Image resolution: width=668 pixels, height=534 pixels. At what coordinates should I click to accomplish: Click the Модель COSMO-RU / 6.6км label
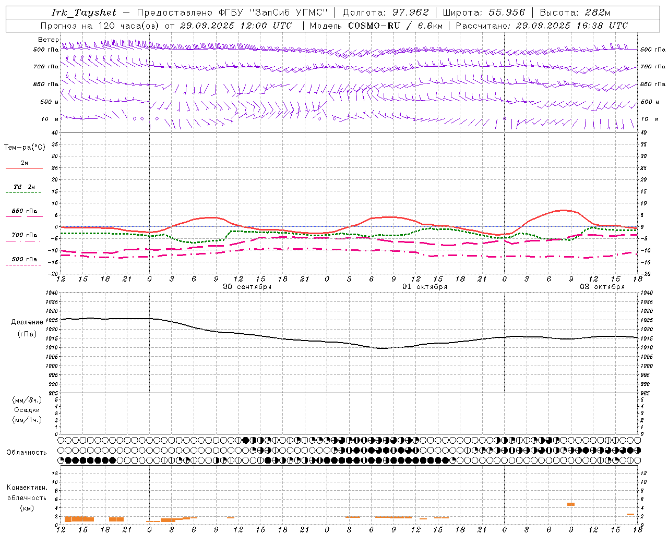point(376,26)
